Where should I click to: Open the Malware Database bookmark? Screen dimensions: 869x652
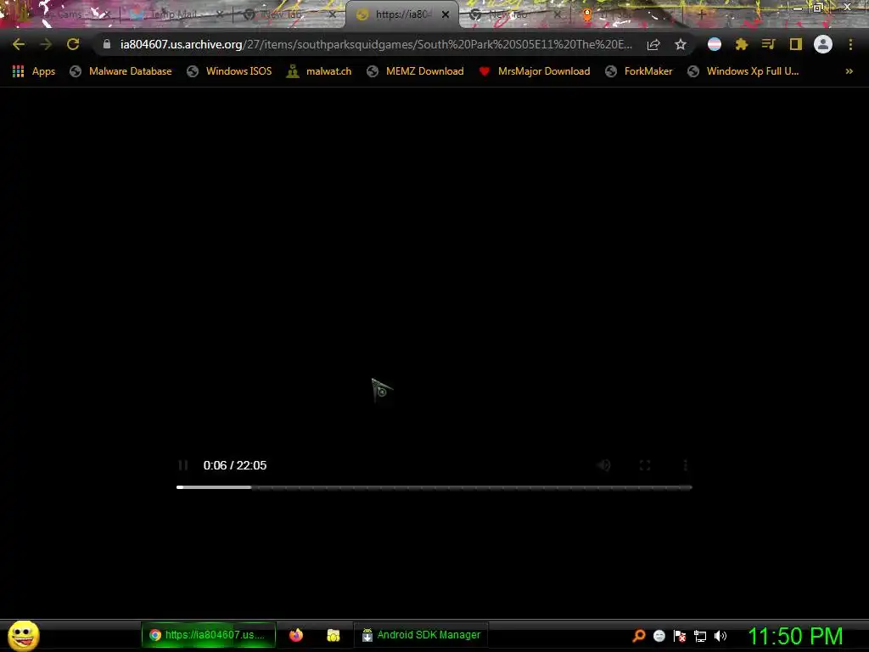(x=121, y=71)
